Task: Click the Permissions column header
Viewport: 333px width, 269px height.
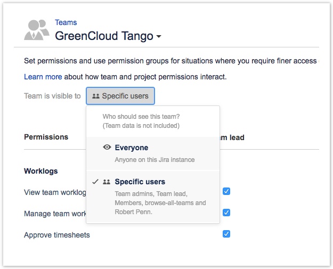Action: [46, 137]
